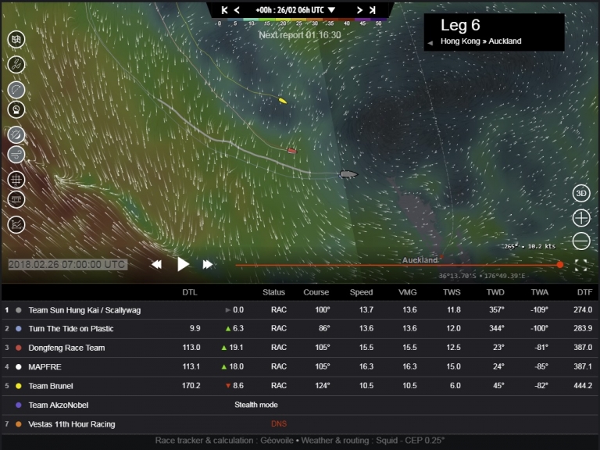Sort by the TWD column header
Viewport: 600px width, 450px height.
click(x=495, y=292)
